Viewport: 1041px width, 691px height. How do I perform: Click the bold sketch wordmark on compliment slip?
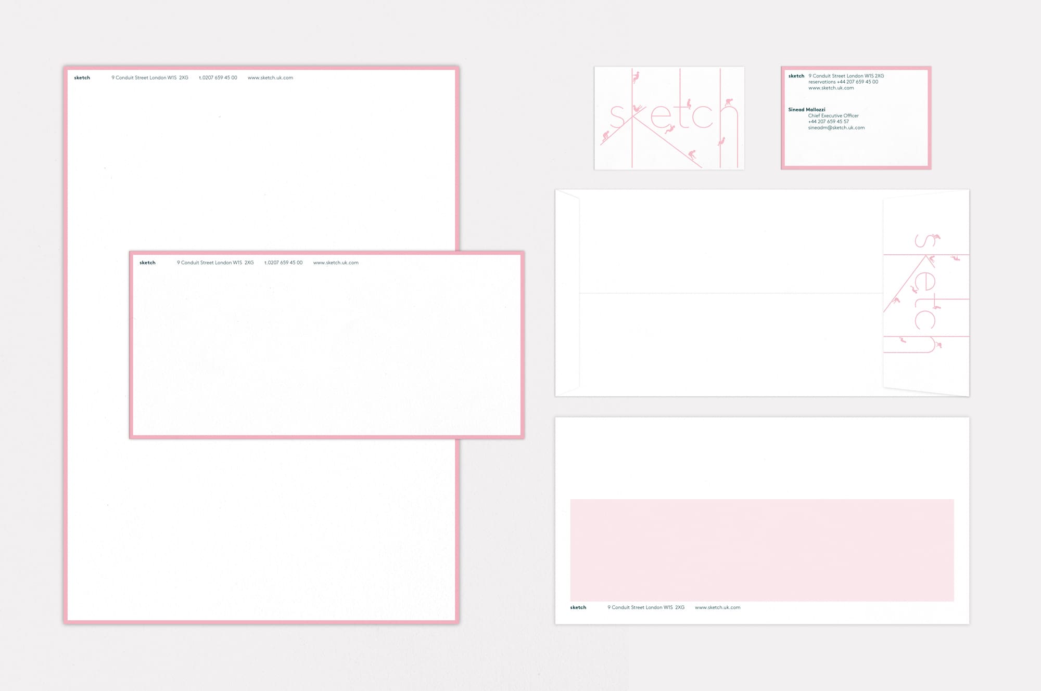147,263
